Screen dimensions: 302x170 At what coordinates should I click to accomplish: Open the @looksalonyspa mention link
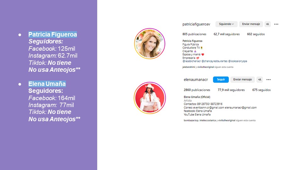coord(238,61)
